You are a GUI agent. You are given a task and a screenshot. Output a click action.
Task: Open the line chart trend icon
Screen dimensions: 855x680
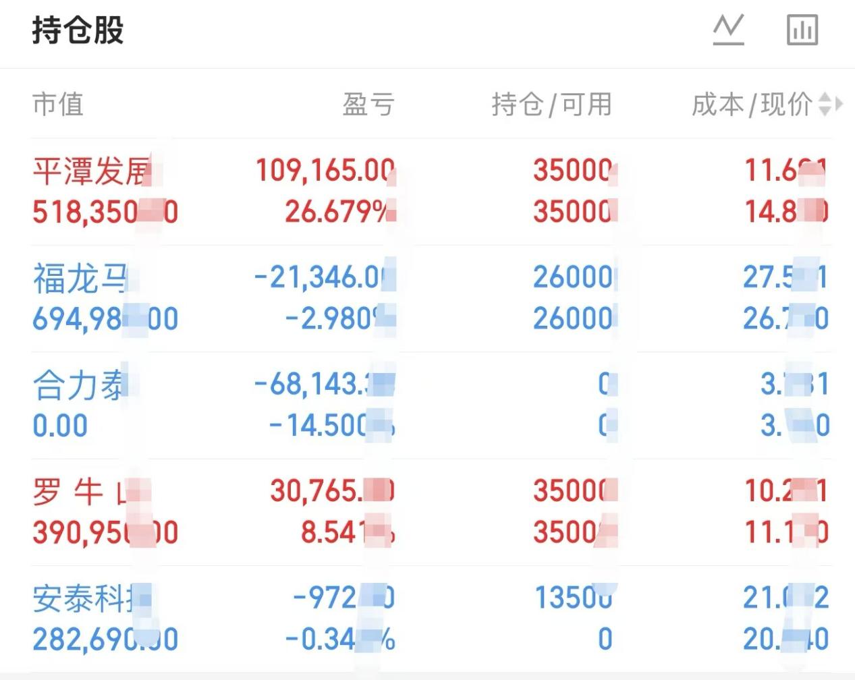click(728, 30)
